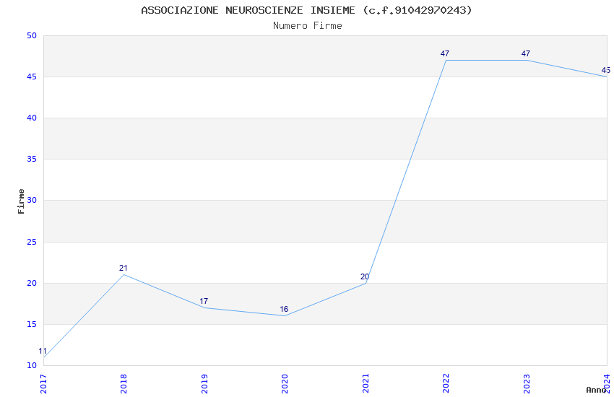The width and height of the screenshot is (614, 397).
Task: Click the Numero Firme subtitle
Action: click(x=308, y=26)
